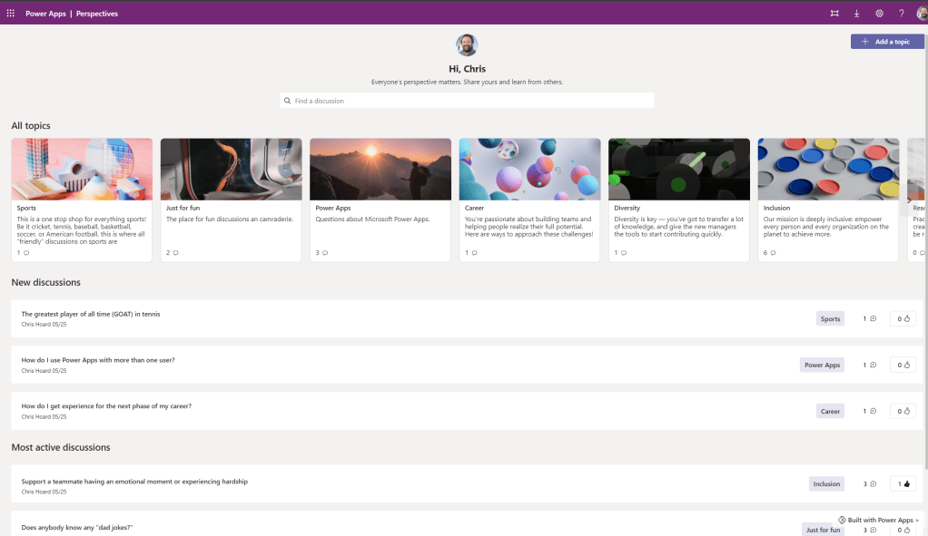928x536 pixels.
Task: Click the fit-to-screen icon in header
Action: [x=834, y=14]
